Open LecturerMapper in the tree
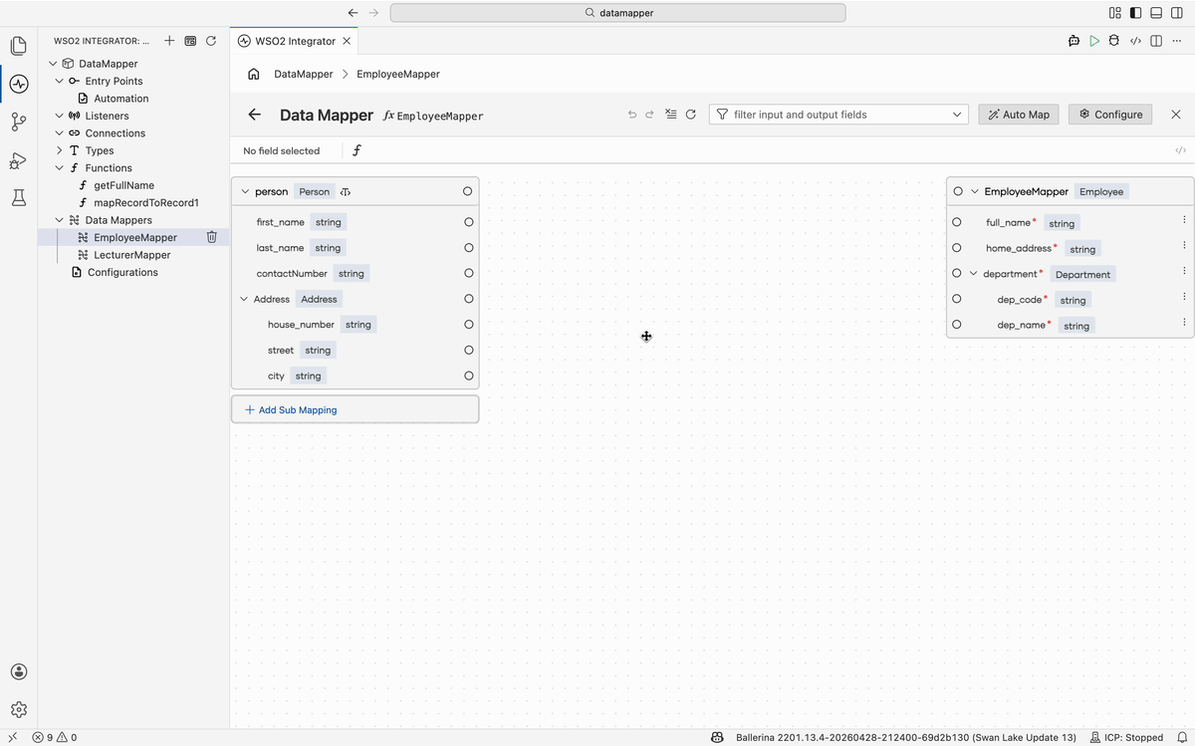1195x746 pixels. pos(132,255)
